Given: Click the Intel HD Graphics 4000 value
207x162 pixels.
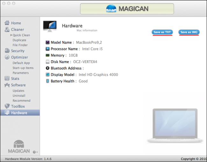Looking at the screenshot, I should pos(98,75).
